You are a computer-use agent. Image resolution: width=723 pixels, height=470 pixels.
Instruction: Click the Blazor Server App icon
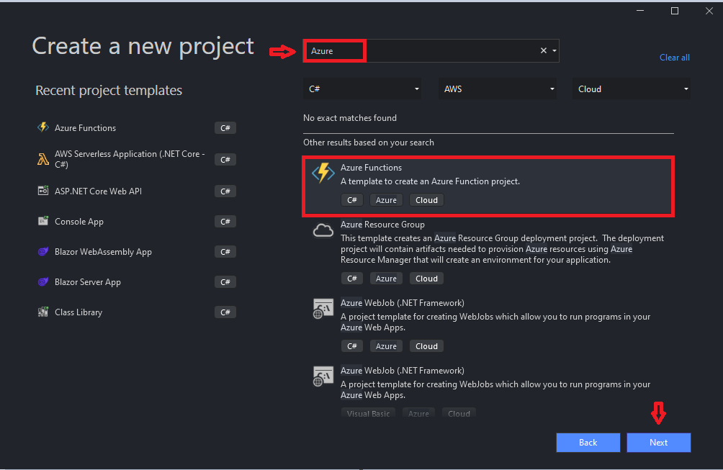[x=42, y=281]
